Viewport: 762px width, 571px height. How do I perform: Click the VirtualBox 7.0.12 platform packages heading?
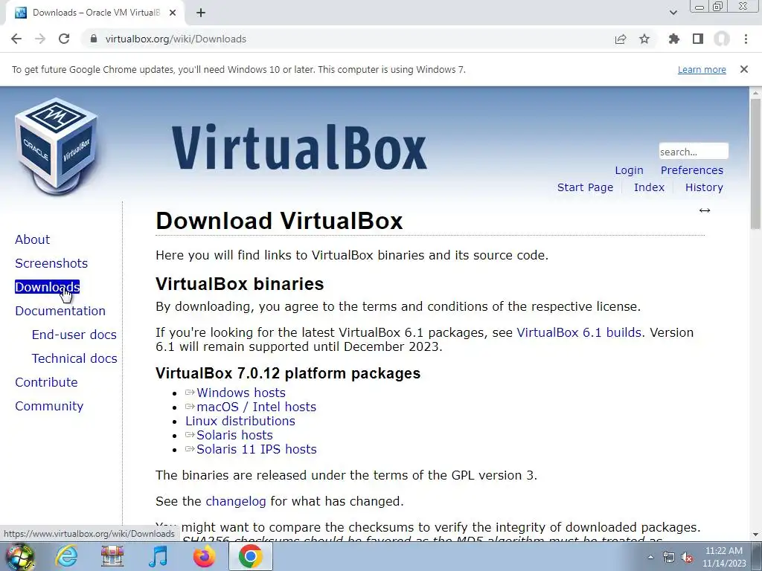pos(288,373)
